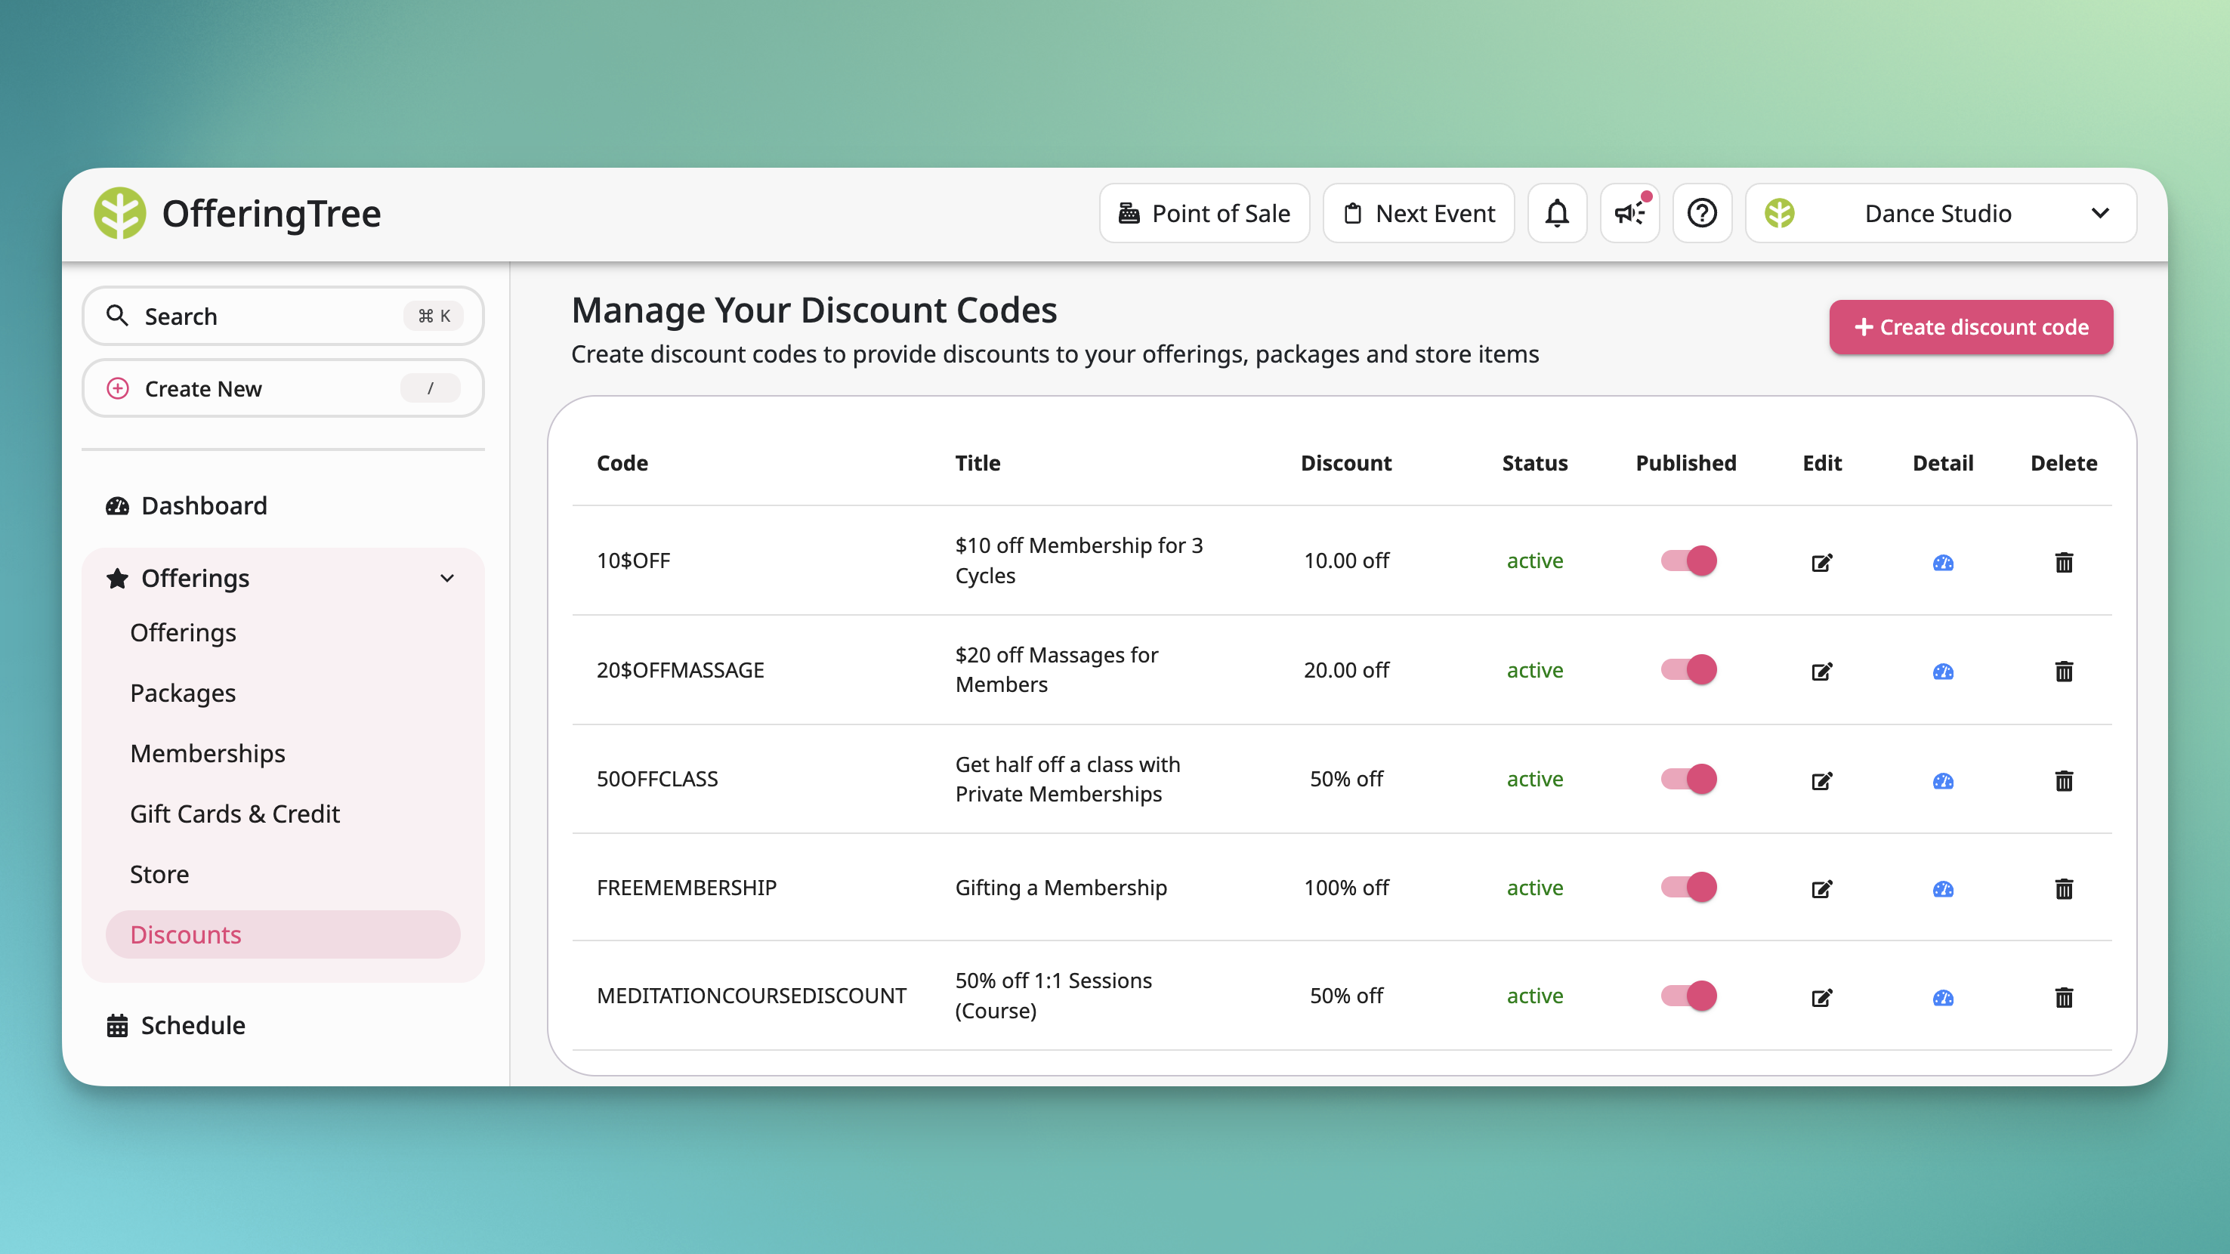Click '$10 off Membership for 3 Cycles' title

point(1079,561)
